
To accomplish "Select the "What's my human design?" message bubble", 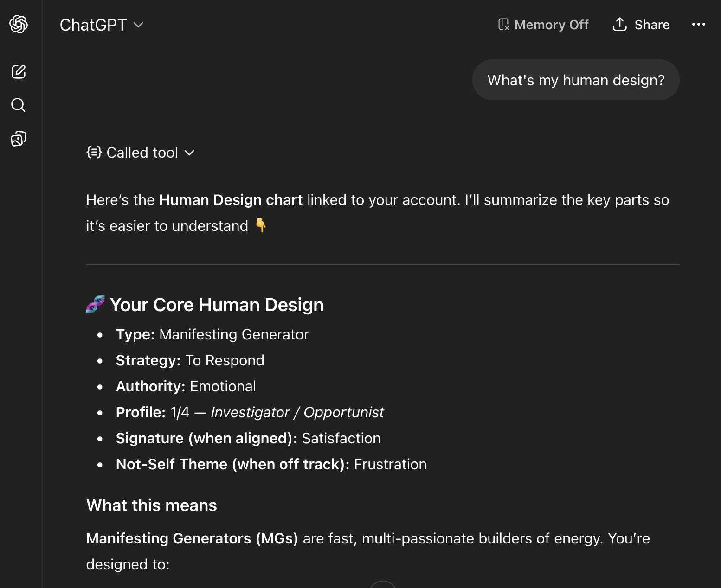I will pos(576,80).
